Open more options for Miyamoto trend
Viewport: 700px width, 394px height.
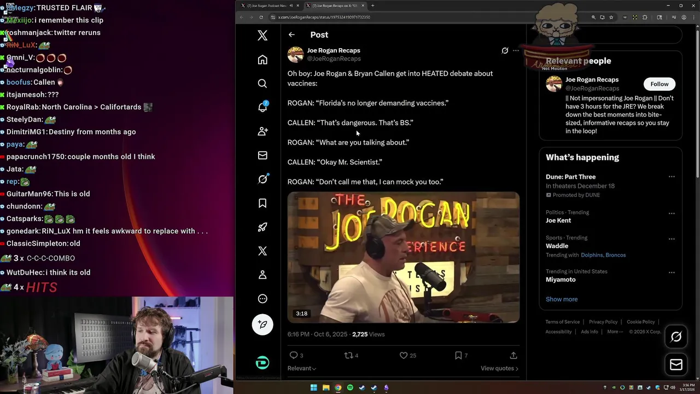point(672,273)
